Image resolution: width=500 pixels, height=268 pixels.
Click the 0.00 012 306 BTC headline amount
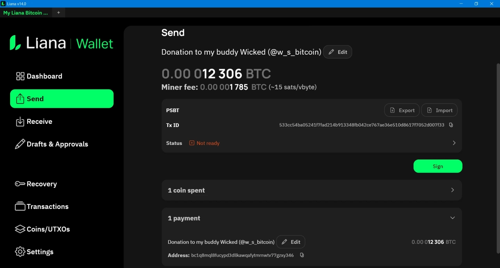(216, 73)
